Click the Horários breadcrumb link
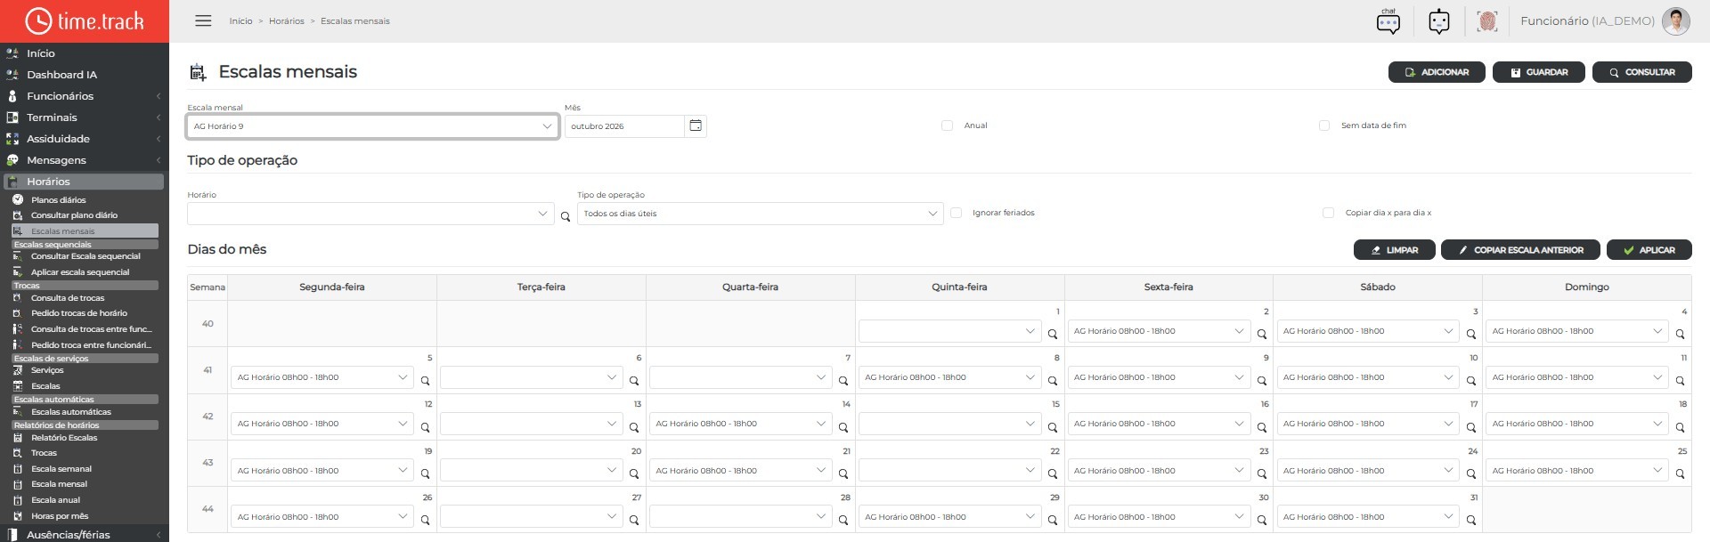The height and width of the screenshot is (542, 1710). click(286, 20)
